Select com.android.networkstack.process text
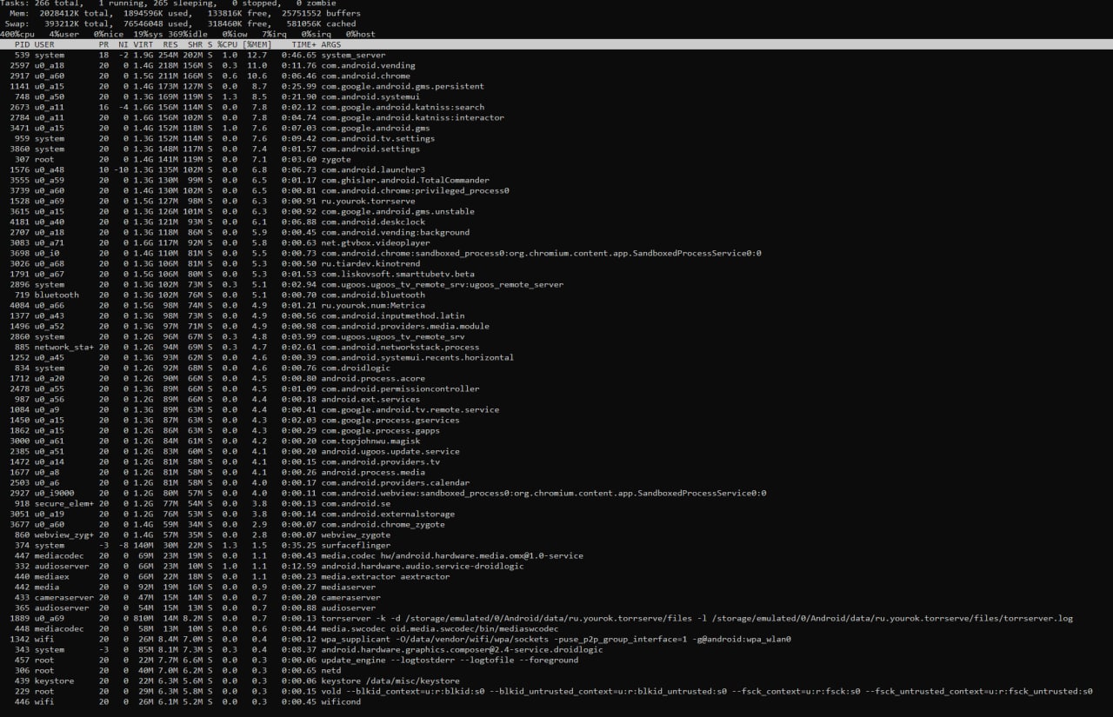 (x=401, y=347)
